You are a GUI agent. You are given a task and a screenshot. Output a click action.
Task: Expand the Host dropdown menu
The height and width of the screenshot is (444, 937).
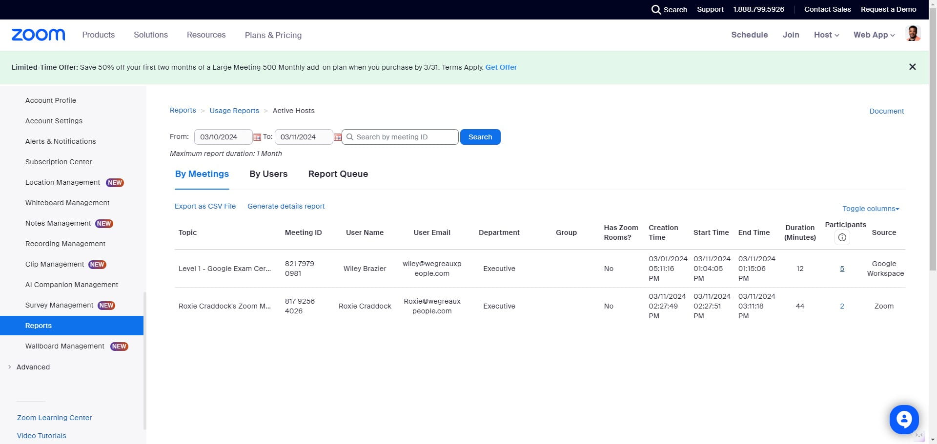coord(826,35)
